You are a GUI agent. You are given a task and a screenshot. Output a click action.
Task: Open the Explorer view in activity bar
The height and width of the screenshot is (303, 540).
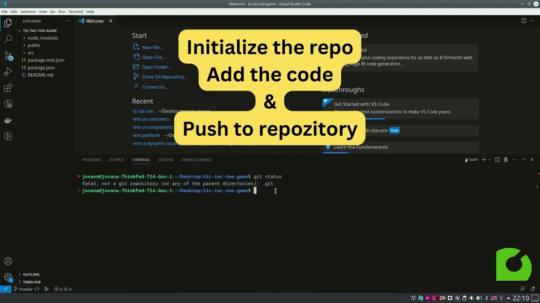8,24
